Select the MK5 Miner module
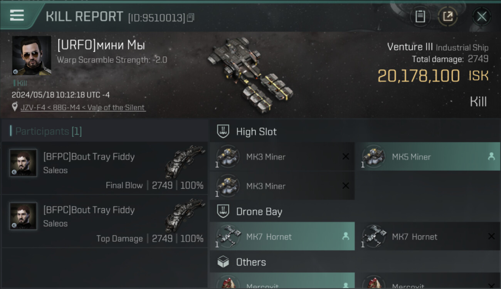 pyautogui.click(x=427, y=157)
